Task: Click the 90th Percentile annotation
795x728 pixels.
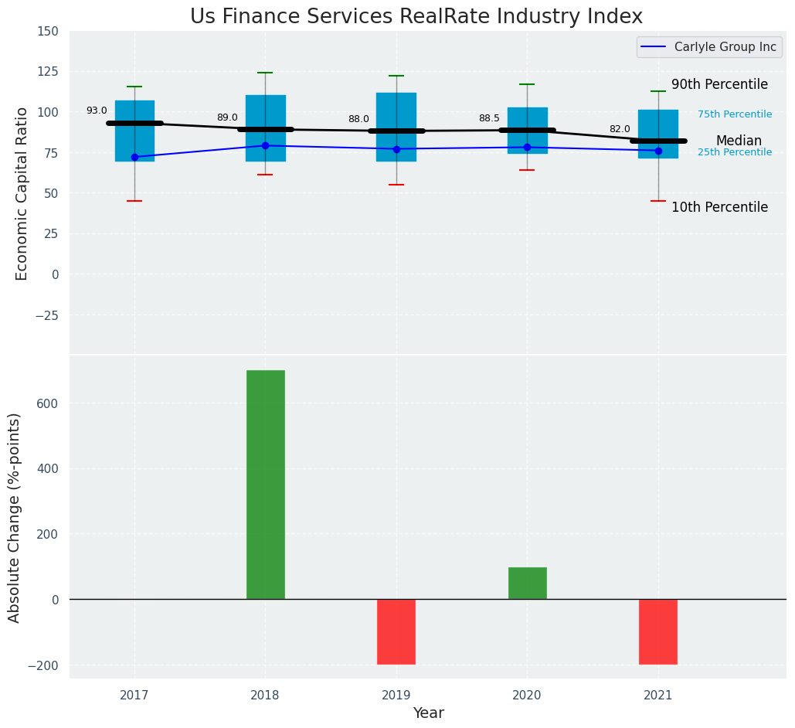Action: (x=719, y=85)
